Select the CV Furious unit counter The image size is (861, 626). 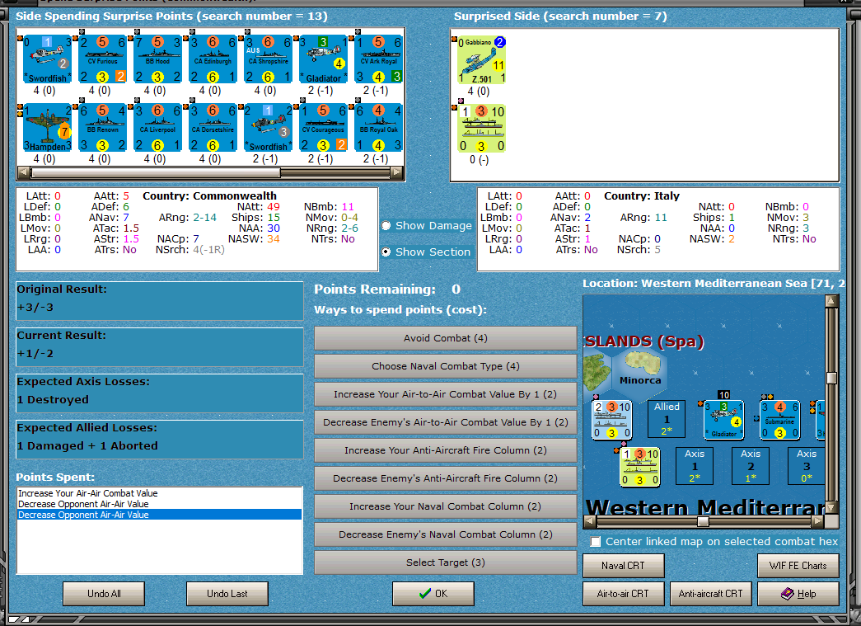103,59
